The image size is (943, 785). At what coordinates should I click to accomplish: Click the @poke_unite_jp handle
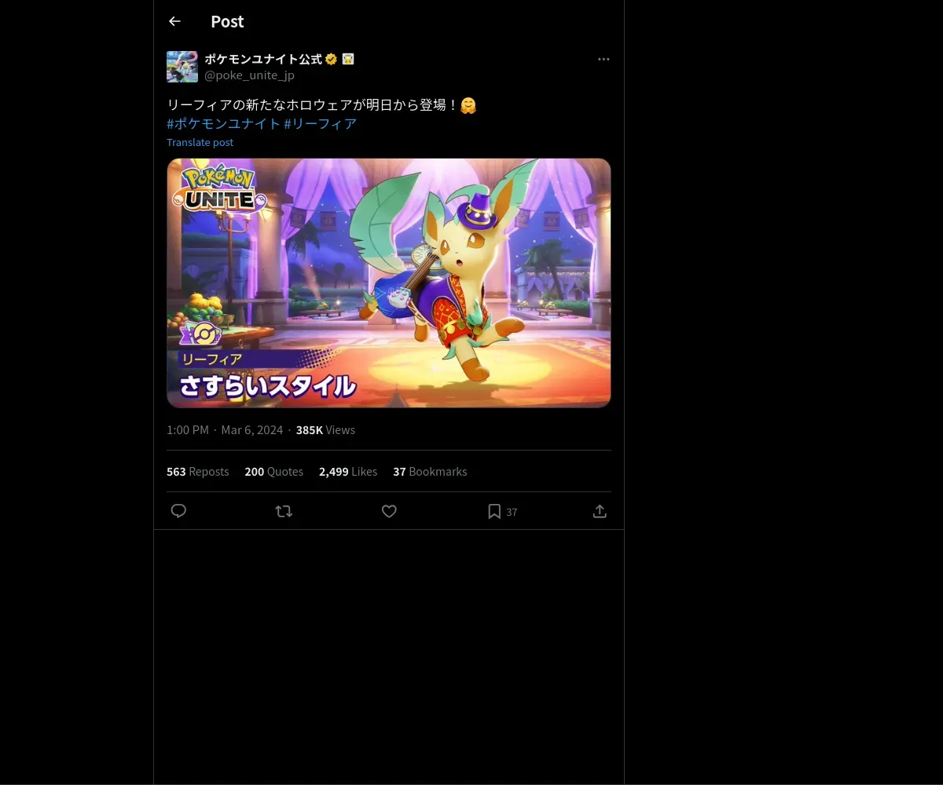click(x=249, y=75)
